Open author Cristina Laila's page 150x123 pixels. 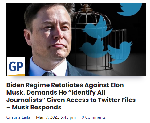(18, 117)
